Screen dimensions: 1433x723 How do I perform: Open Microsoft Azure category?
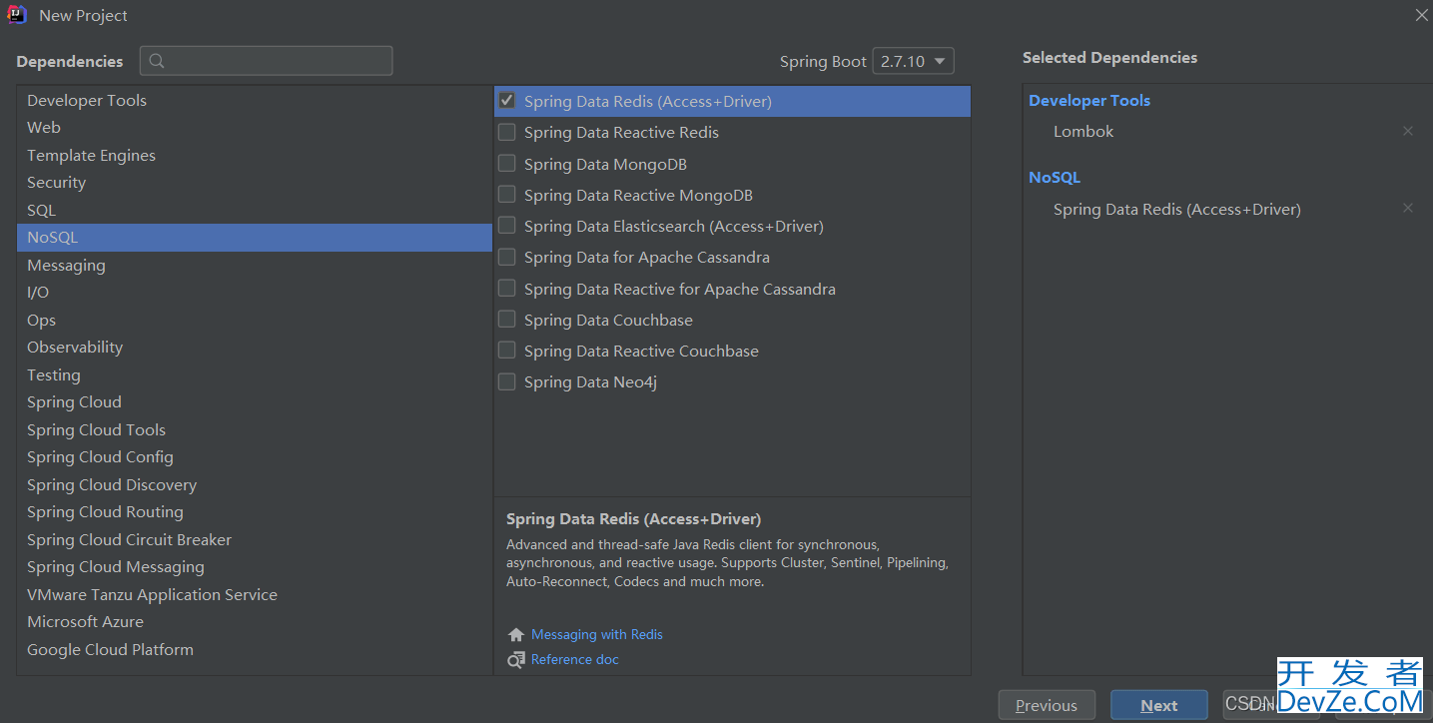click(x=255, y=622)
